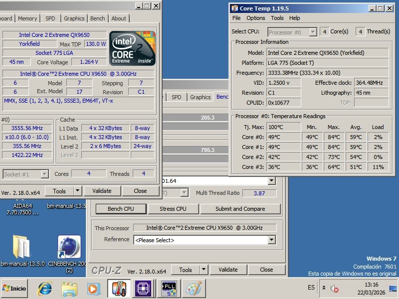This screenshot has width=399, height=299.
Task: Click Validate in front CPU-Z window
Action: pyautogui.click(x=102, y=191)
